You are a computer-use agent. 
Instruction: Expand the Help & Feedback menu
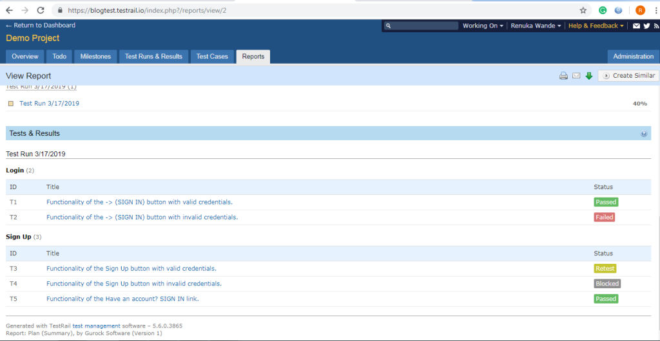pos(596,26)
